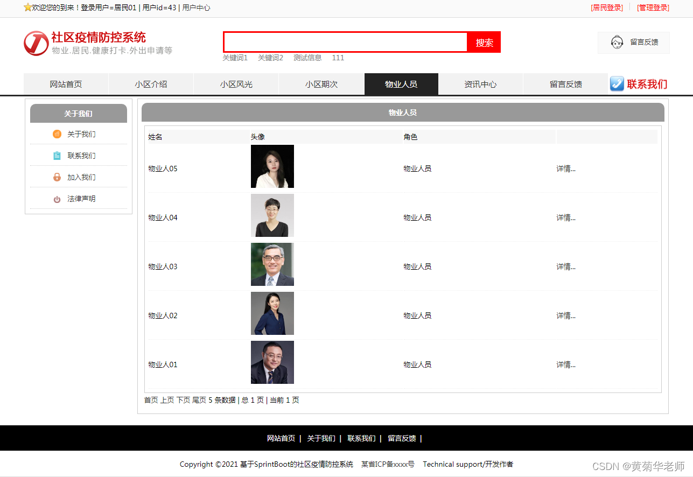This screenshot has width=693, height=477.
Task: Click search keyword 测试信息
Action: [x=307, y=58]
